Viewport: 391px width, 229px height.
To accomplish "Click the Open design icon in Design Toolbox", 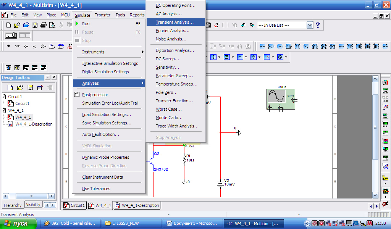I will pyautogui.click(x=20, y=87).
